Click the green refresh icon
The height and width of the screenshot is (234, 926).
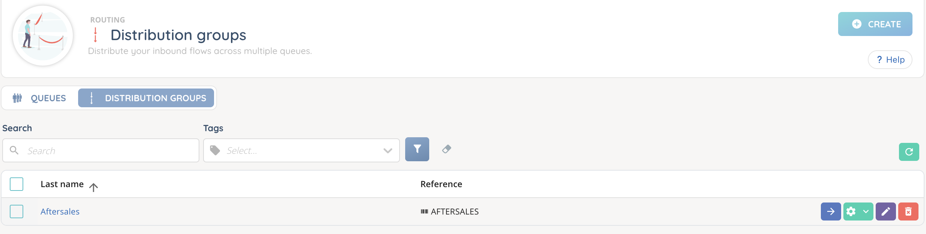click(909, 152)
